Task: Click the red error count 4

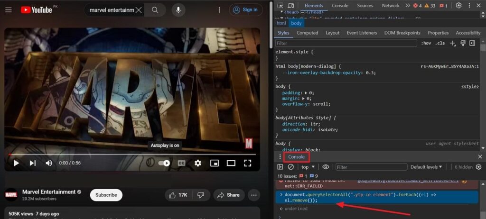Action: tap(418, 6)
